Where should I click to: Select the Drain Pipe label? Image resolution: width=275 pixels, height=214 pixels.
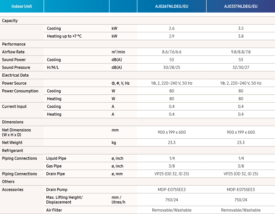[x=55, y=174]
